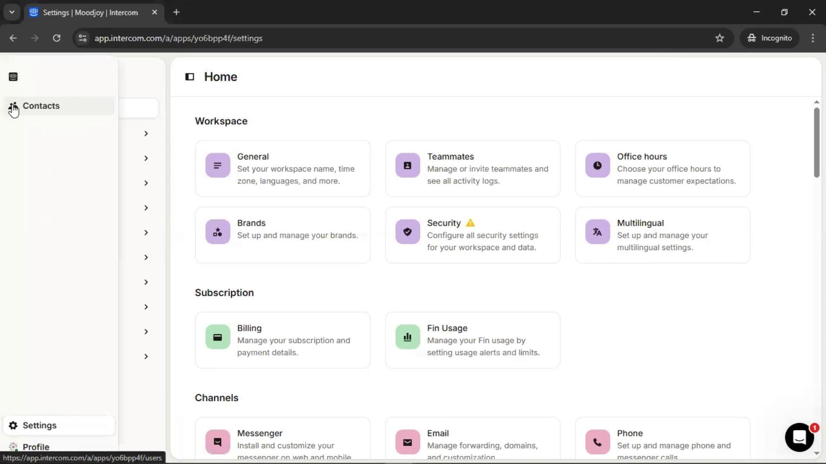This screenshot has width=826, height=464.
Task: Open Security settings with shield icon
Action: click(407, 232)
